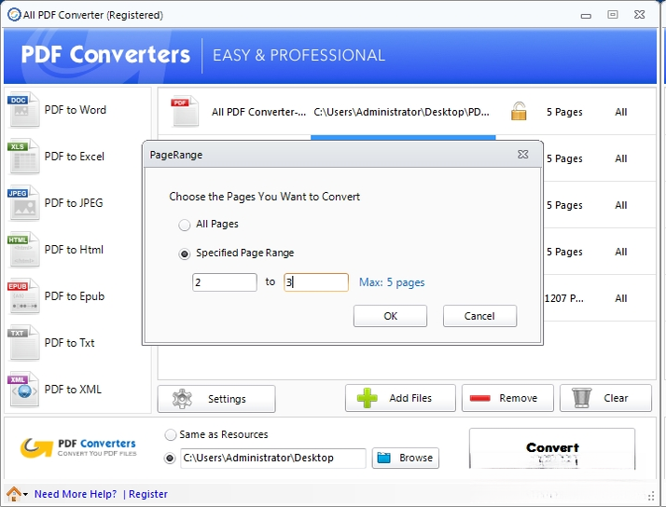Image resolution: width=666 pixels, height=507 pixels.
Task: Close the All PDF Converter window
Action: [640, 15]
